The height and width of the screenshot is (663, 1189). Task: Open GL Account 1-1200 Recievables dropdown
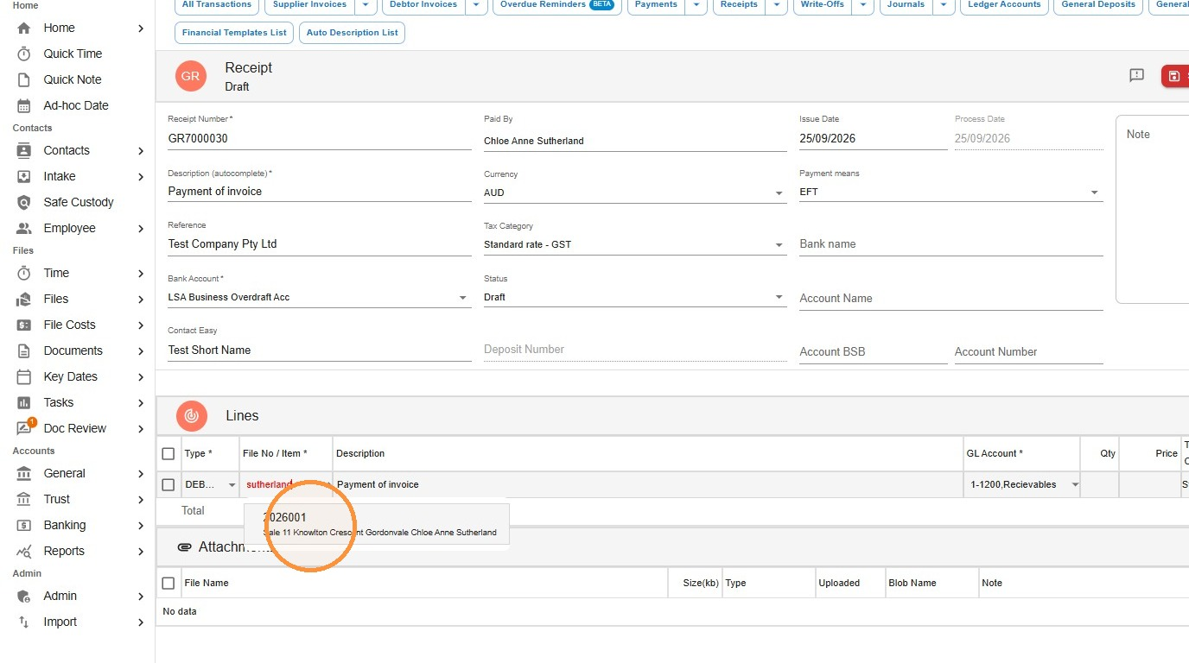coord(1024,484)
